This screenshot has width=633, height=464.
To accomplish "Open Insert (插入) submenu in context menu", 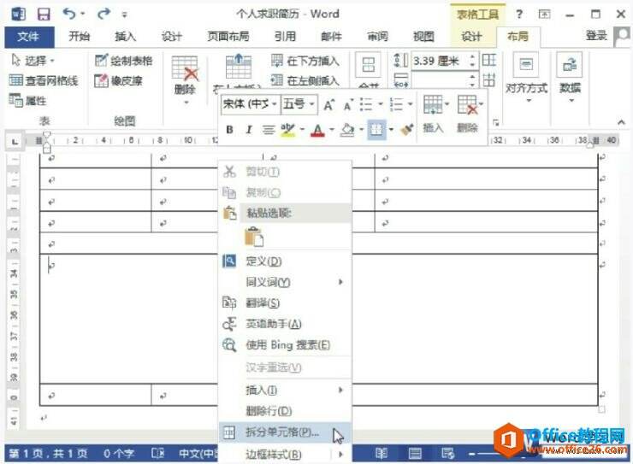I will (285, 391).
